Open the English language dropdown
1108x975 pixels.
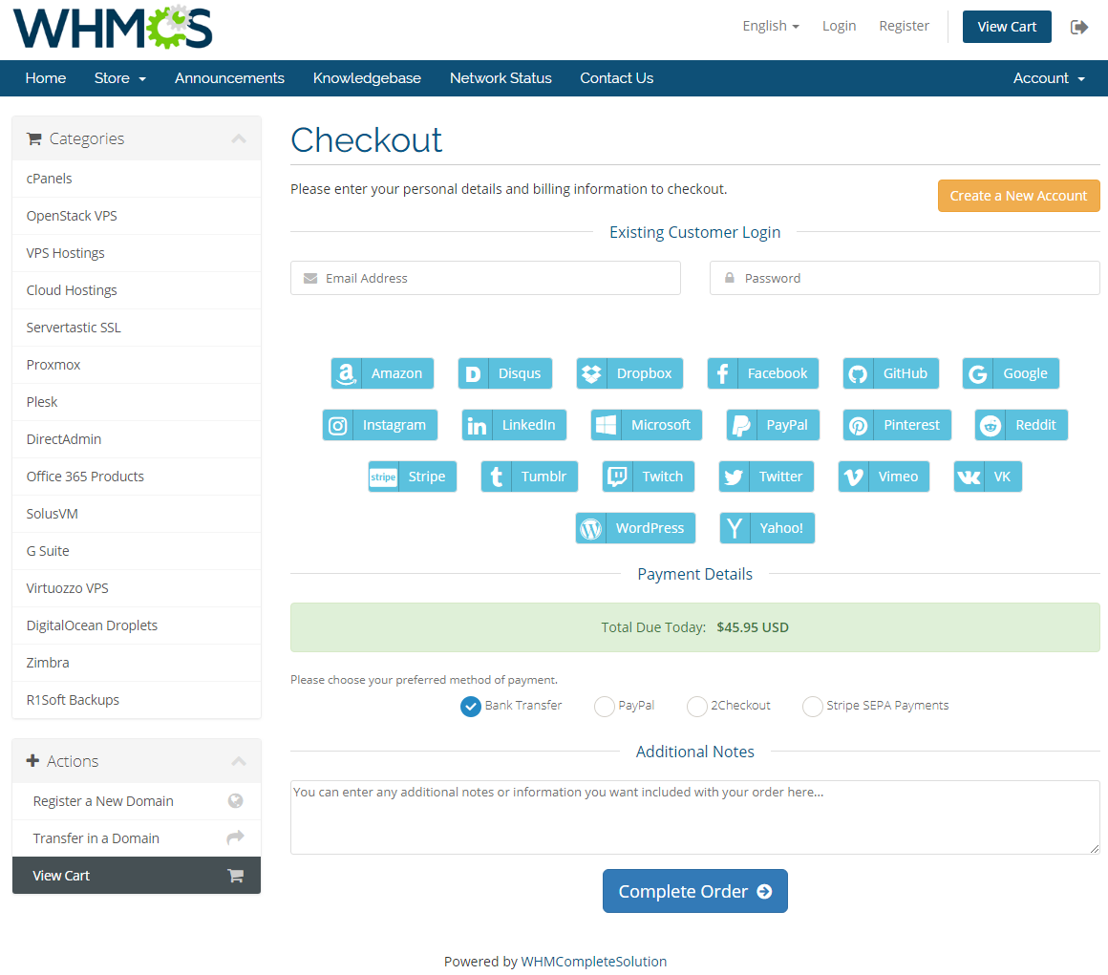[770, 26]
